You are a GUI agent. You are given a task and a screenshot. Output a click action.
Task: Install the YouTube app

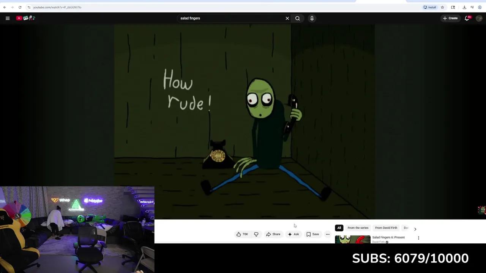430,7
